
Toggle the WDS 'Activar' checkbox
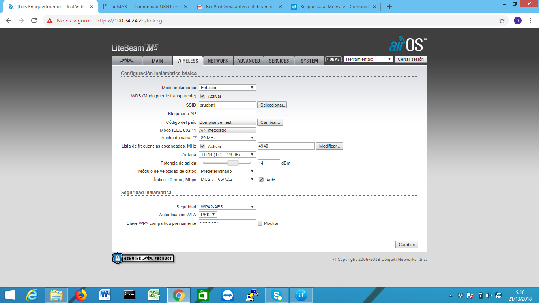(x=203, y=96)
